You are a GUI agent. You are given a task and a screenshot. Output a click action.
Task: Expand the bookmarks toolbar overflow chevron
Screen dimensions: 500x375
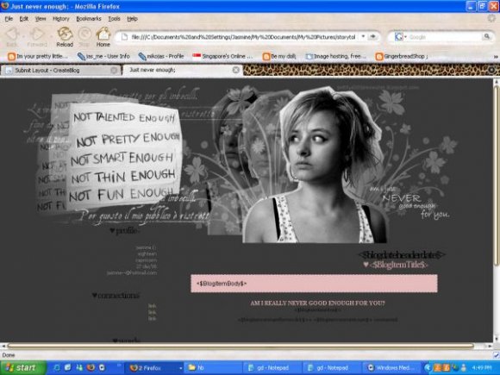496,56
